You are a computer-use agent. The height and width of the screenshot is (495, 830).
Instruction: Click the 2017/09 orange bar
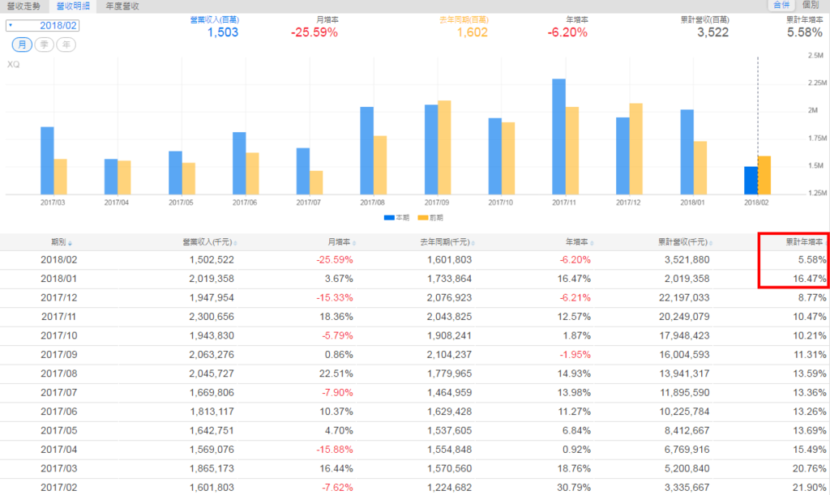[444, 147]
